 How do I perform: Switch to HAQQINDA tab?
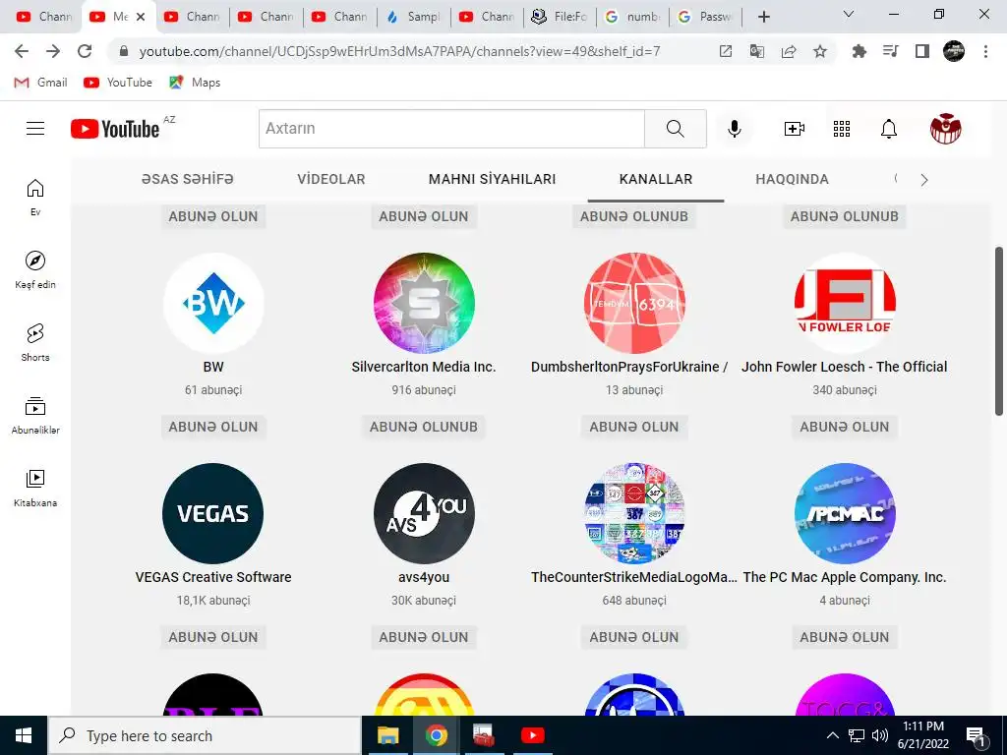pyautogui.click(x=792, y=179)
